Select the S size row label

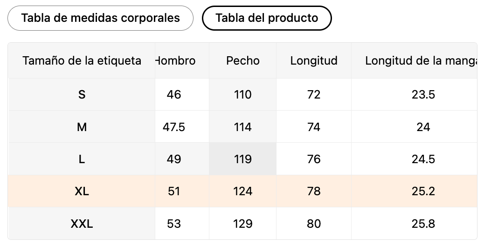point(82,94)
